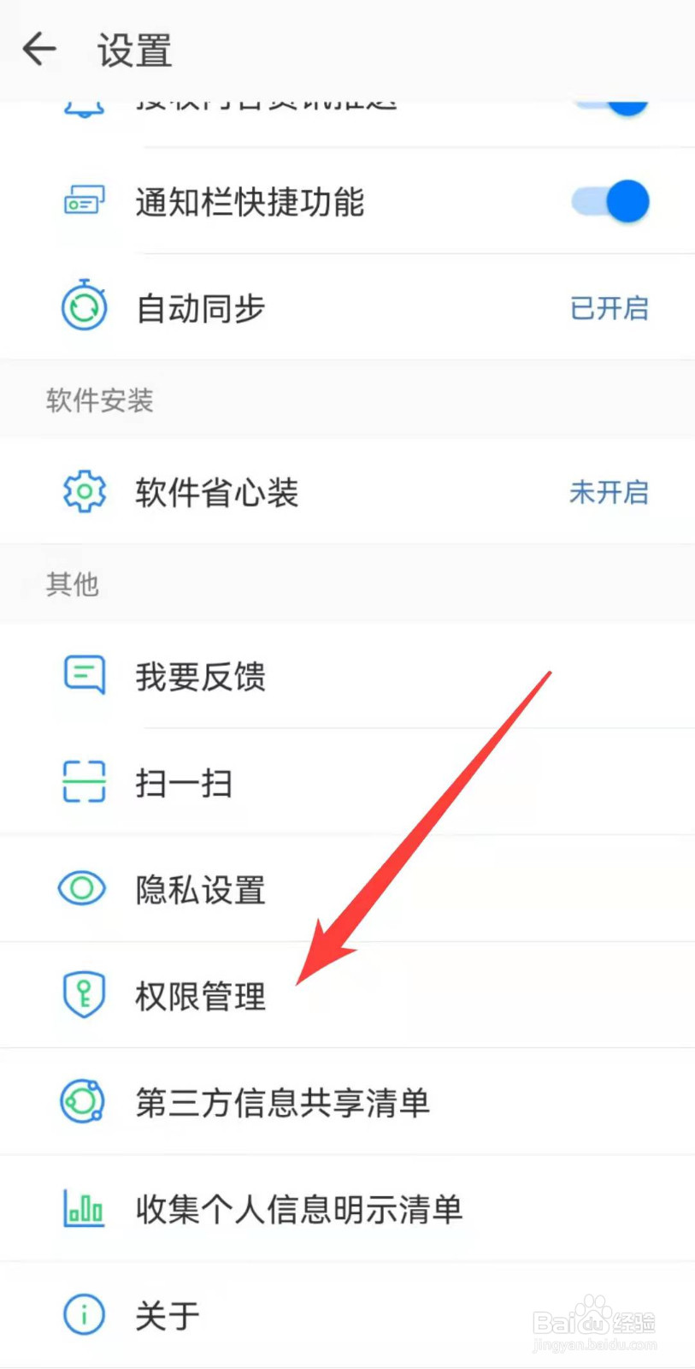Tap the feedback speech bubble icon
This screenshot has height=1369, width=695.
pos(84,675)
